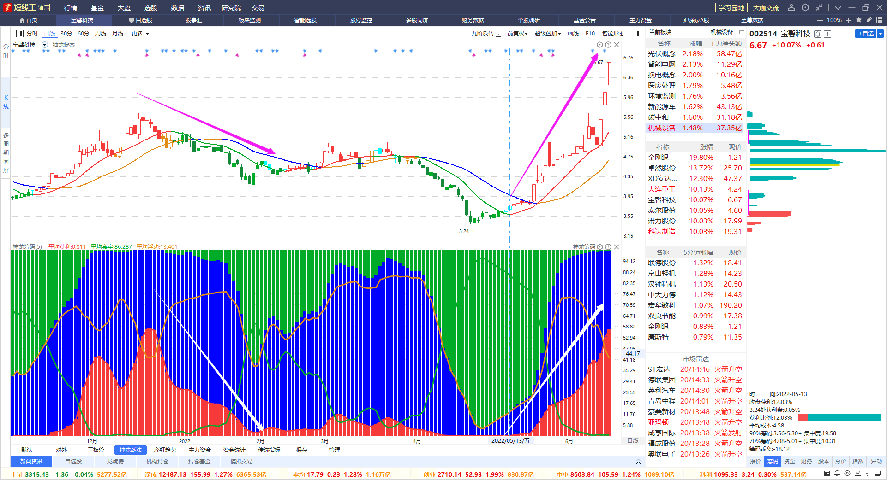Select 光伏概念 sector row
Viewport: 887px width, 480px height.
click(695, 54)
